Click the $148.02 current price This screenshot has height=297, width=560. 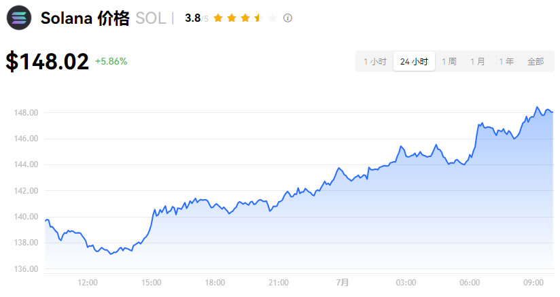[x=48, y=62]
